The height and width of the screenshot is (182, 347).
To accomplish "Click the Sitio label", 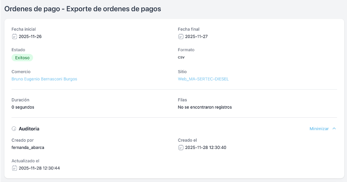I will click(x=182, y=72).
